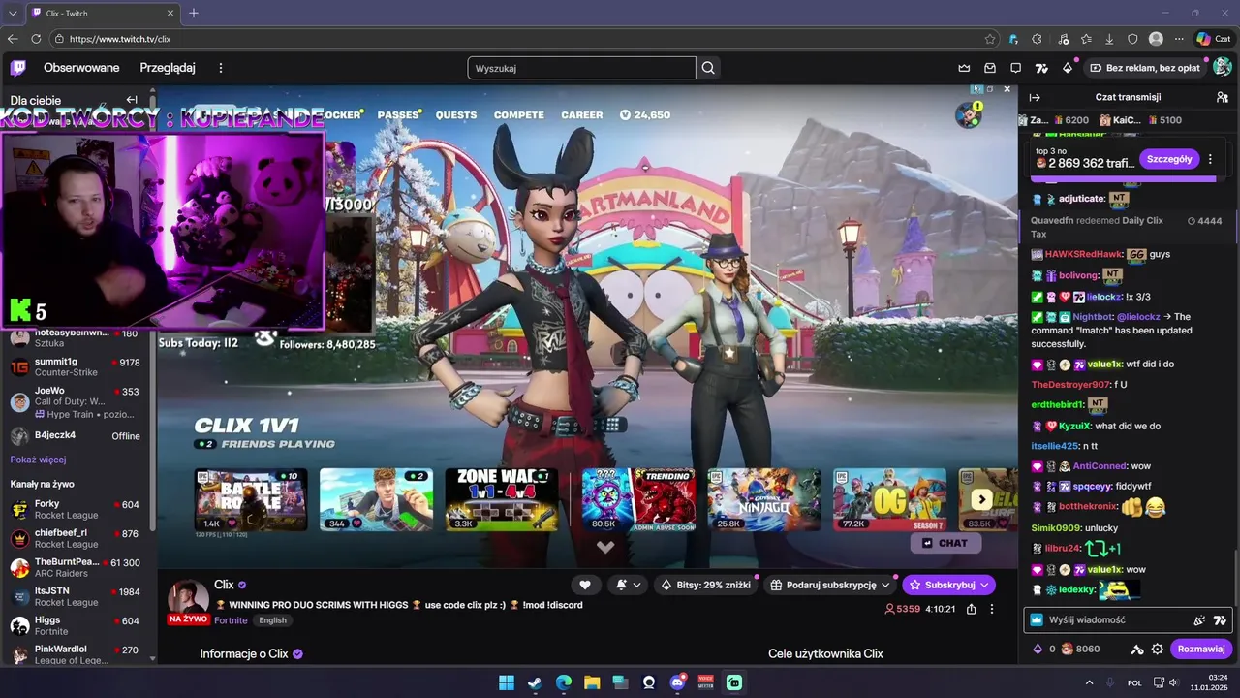Click the Wyszukaj search field

581,68
